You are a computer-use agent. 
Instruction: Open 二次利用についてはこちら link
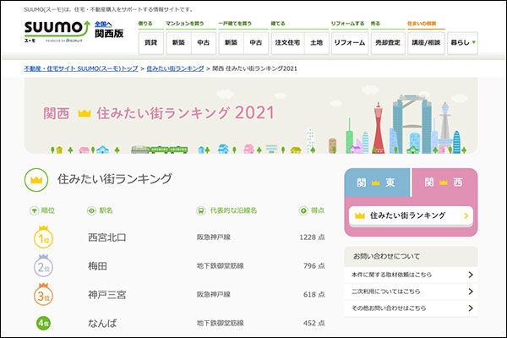click(x=411, y=292)
